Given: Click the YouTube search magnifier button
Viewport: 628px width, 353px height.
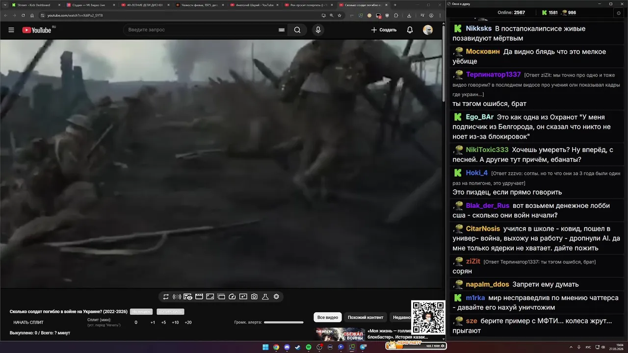Looking at the screenshot, I should click(x=297, y=30).
